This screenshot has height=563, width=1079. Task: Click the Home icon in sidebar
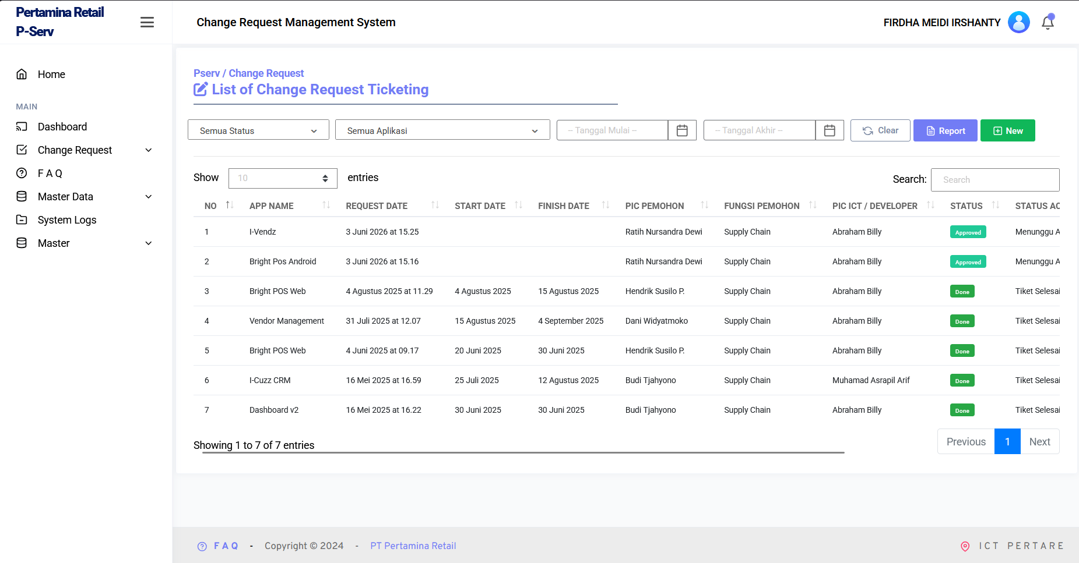point(22,74)
